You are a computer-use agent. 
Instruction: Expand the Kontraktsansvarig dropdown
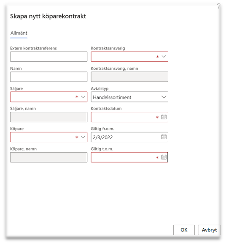[x=164, y=57]
